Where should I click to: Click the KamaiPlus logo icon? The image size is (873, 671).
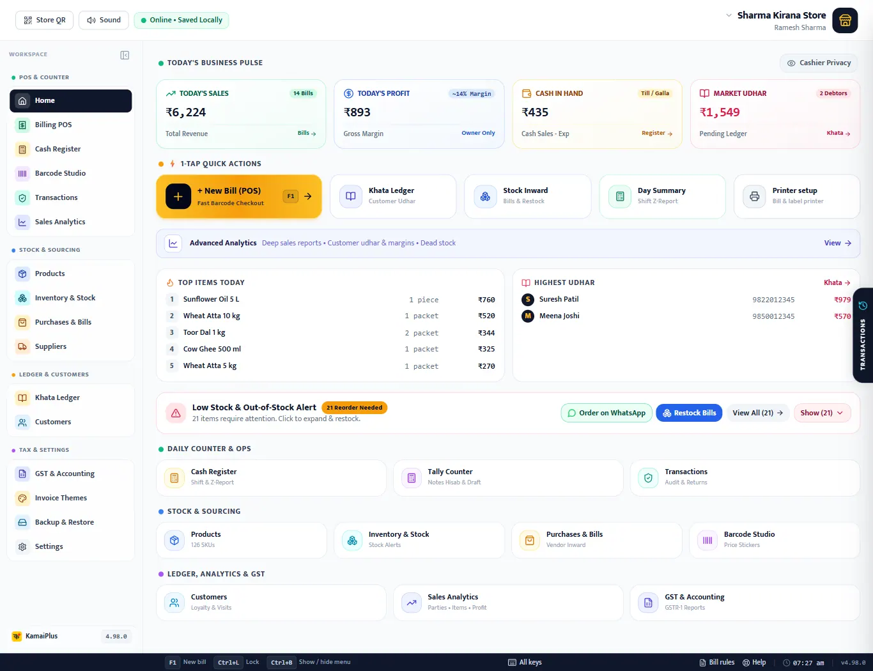click(17, 636)
